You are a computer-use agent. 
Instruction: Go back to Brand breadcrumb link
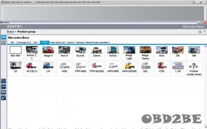point(10,32)
